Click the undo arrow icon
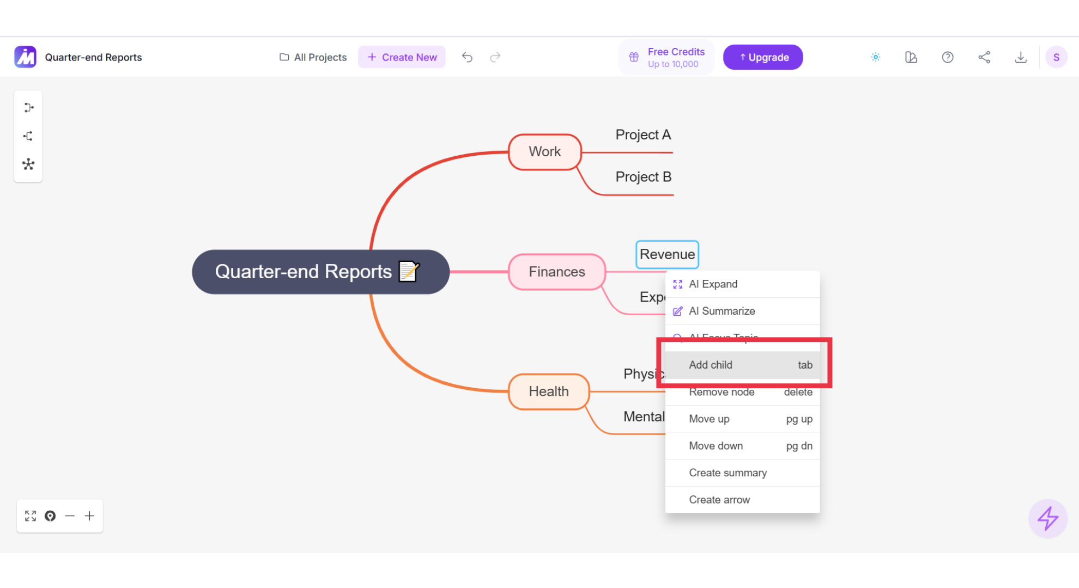This screenshot has width=1079, height=588. 467,57
